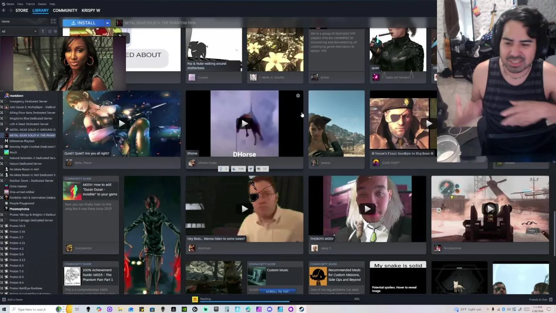Open the KRISPY W profile tab
Image resolution: width=556 pixels, height=313 pixels.
91,10
